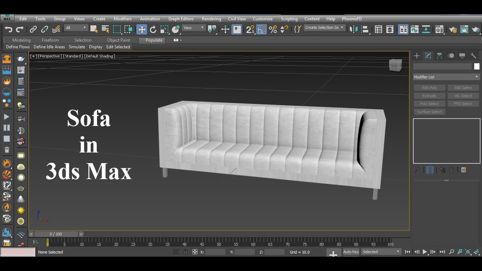
Task: Open the Default Shading viewport label menu
Action: [100, 56]
